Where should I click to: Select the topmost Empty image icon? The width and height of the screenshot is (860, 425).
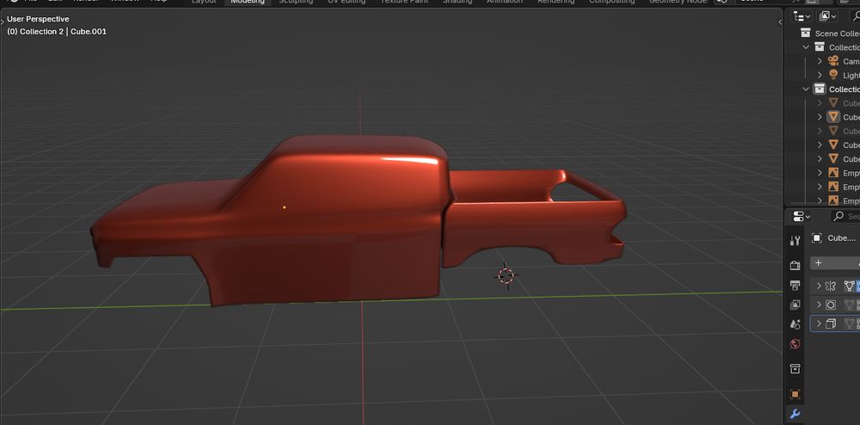point(833,173)
